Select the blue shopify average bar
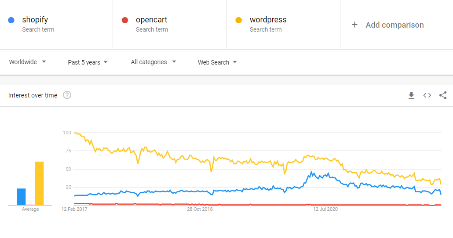Image resolution: width=453 pixels, height=238 pixels. tap(22, 197)
